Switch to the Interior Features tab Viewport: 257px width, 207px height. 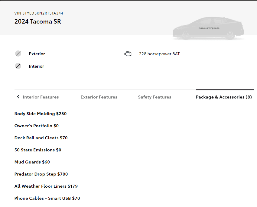[x=41, y=97]
